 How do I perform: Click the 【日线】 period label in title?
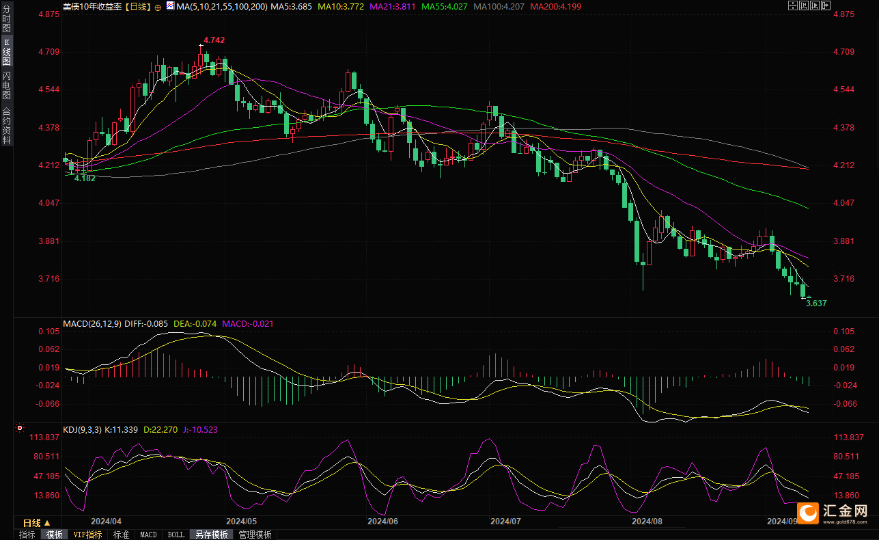click(x=139, y=7)
